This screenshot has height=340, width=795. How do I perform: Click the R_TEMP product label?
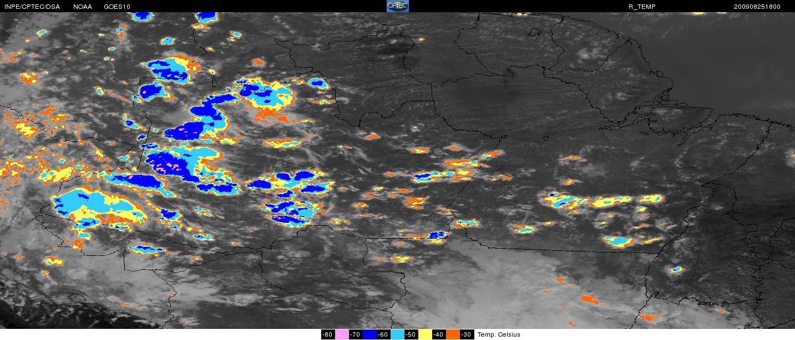pos(642,7)
